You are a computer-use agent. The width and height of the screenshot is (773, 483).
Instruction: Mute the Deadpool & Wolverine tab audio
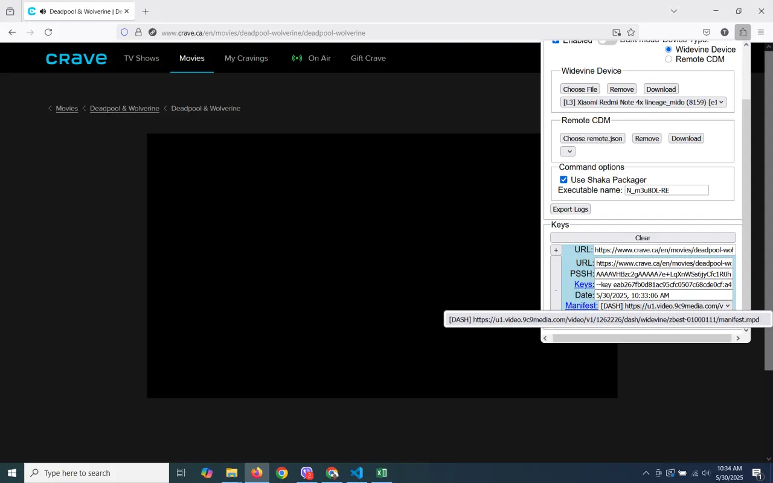click(43, 11)
